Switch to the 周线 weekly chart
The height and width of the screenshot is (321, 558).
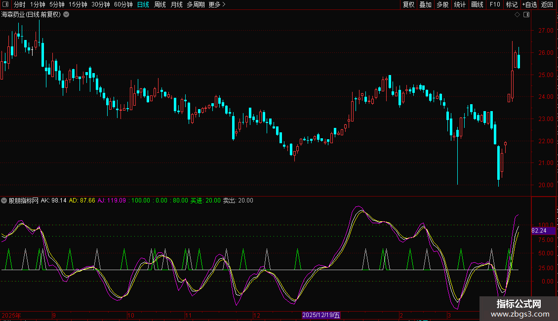[x=160, y=5]
